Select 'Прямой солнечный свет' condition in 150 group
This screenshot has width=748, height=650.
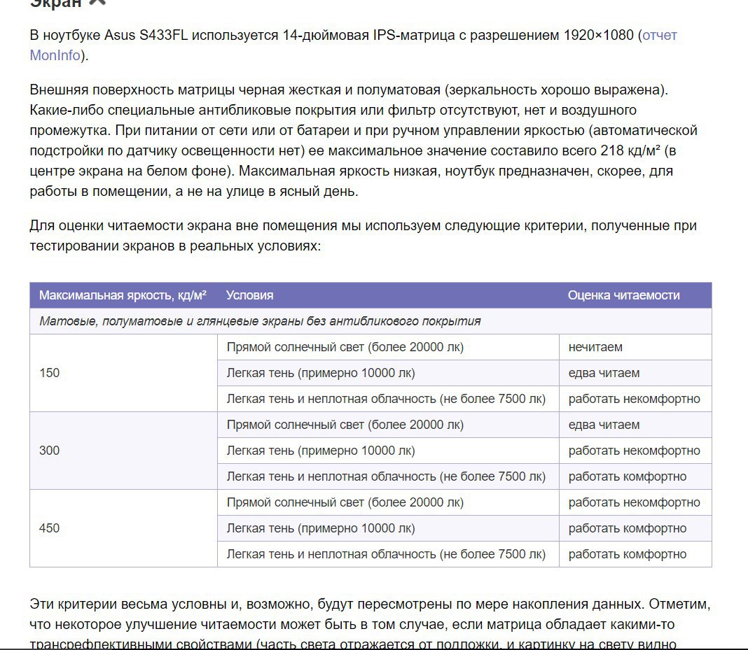388,347
